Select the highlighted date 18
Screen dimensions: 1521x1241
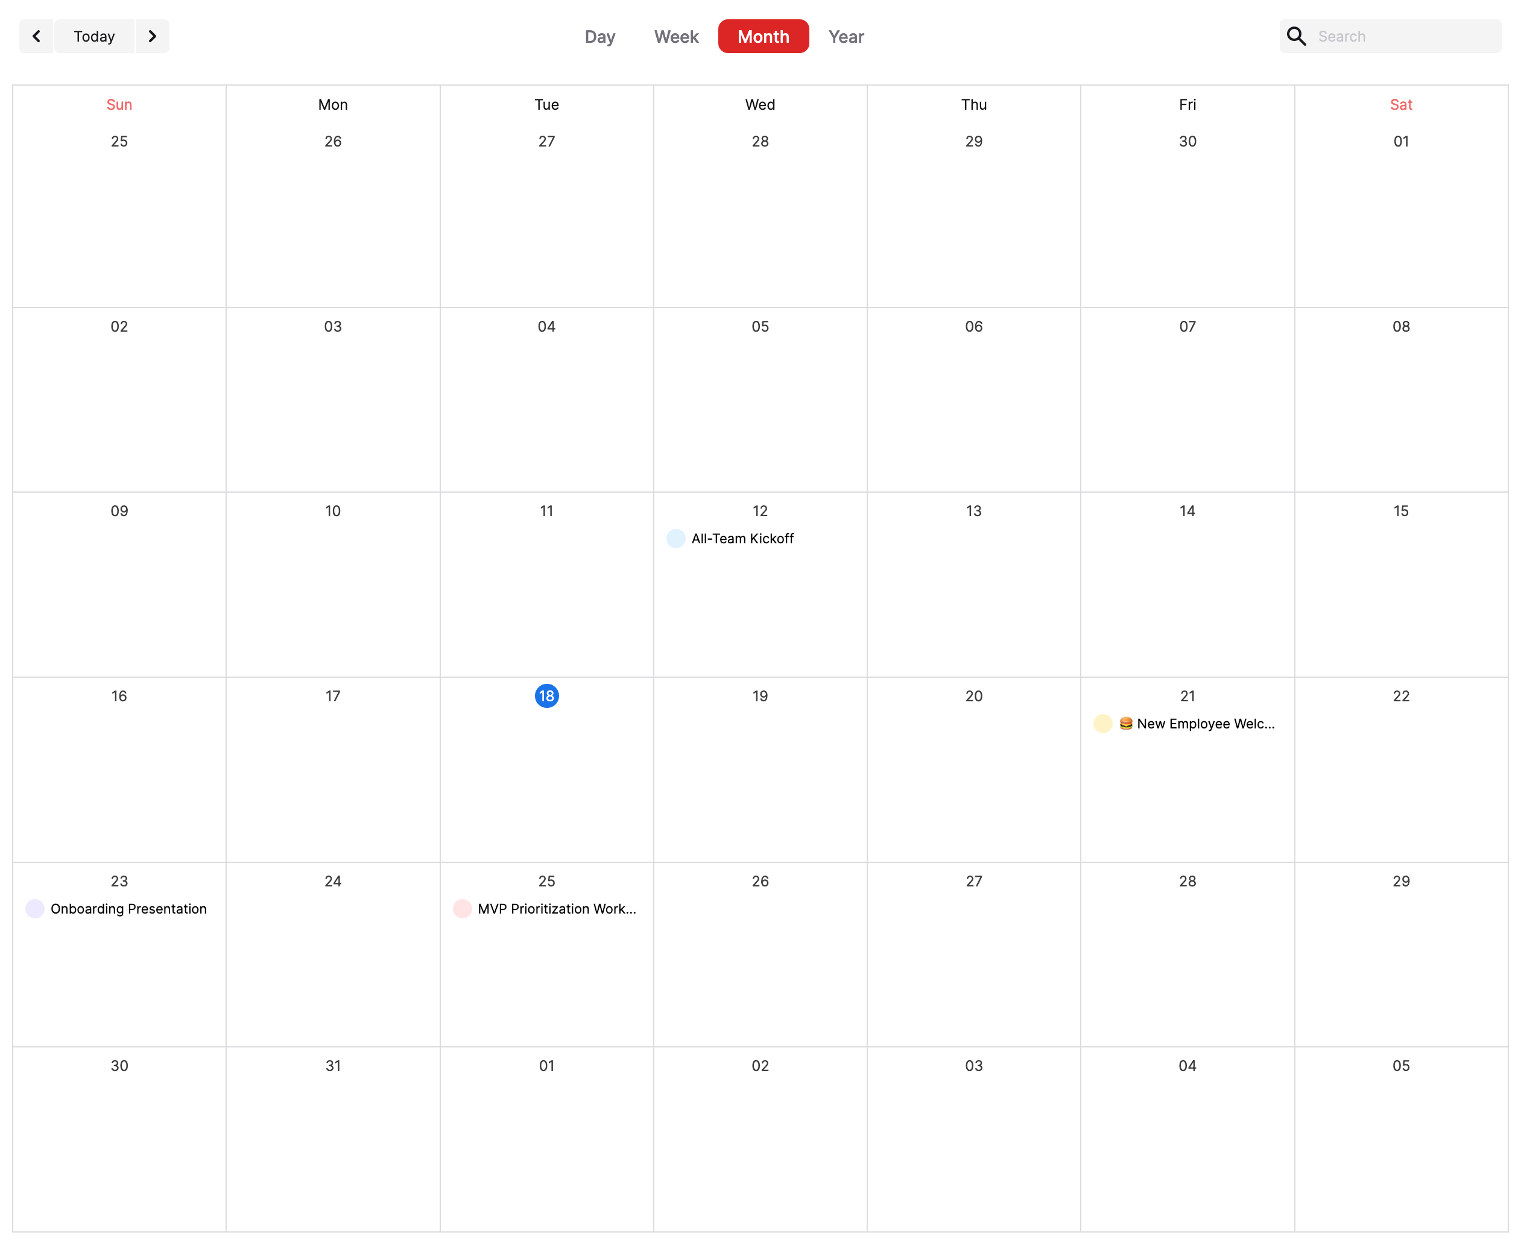coord(546,696)
